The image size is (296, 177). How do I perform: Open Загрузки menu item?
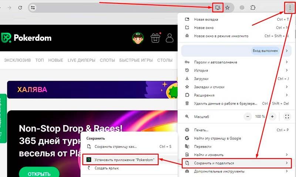[236, 79]
